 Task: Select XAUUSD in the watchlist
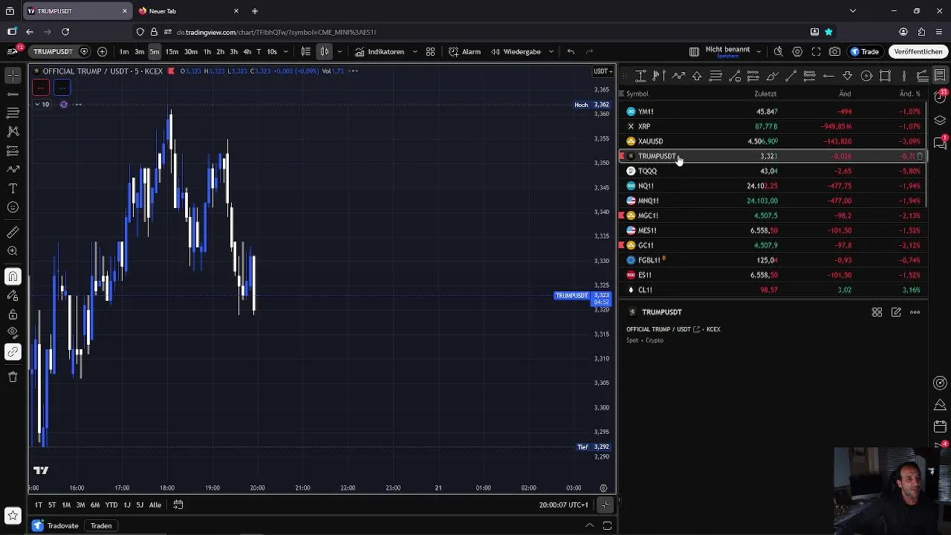[x=773, y=141]
